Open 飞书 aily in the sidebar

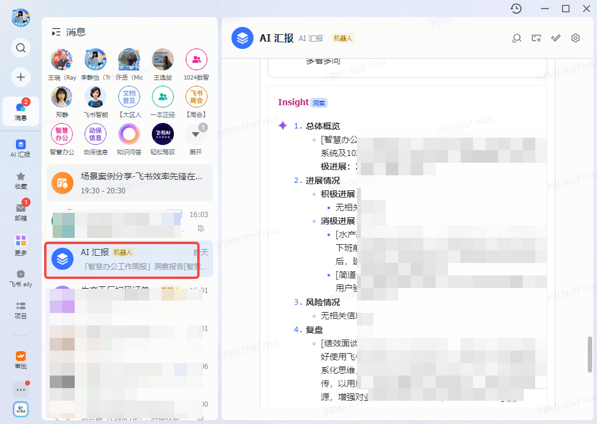[21, 278]
